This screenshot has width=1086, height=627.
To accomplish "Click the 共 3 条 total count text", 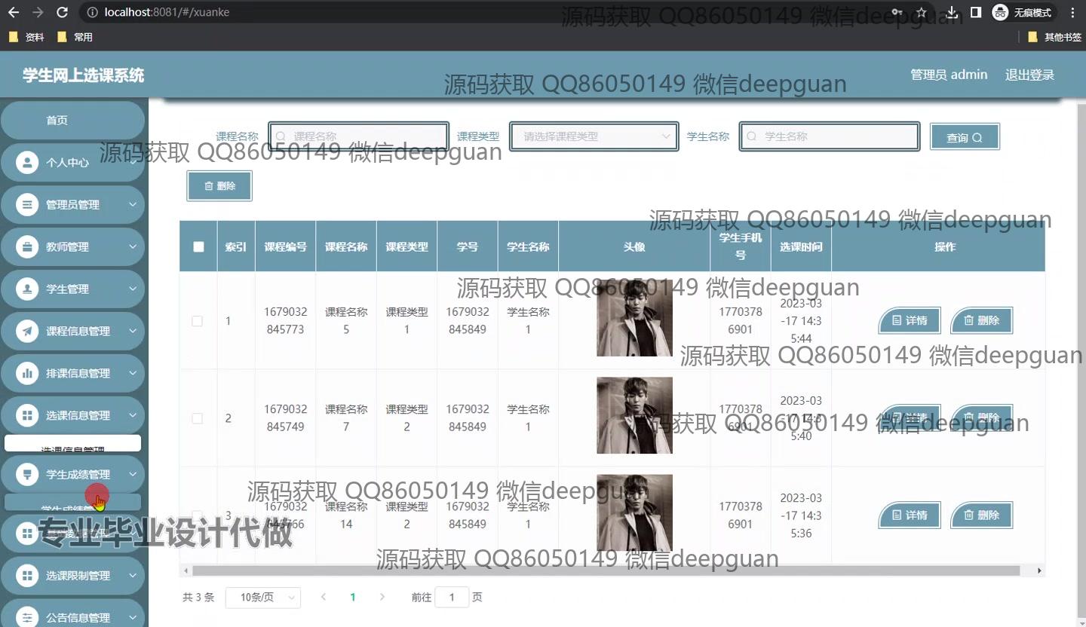I will [x=198, y=598].
